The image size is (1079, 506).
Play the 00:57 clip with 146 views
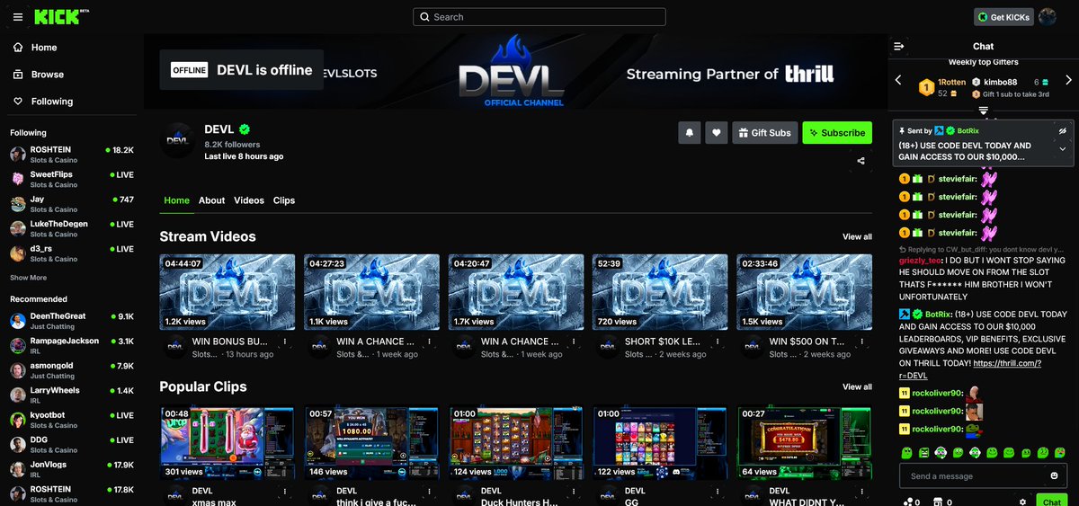371,442
